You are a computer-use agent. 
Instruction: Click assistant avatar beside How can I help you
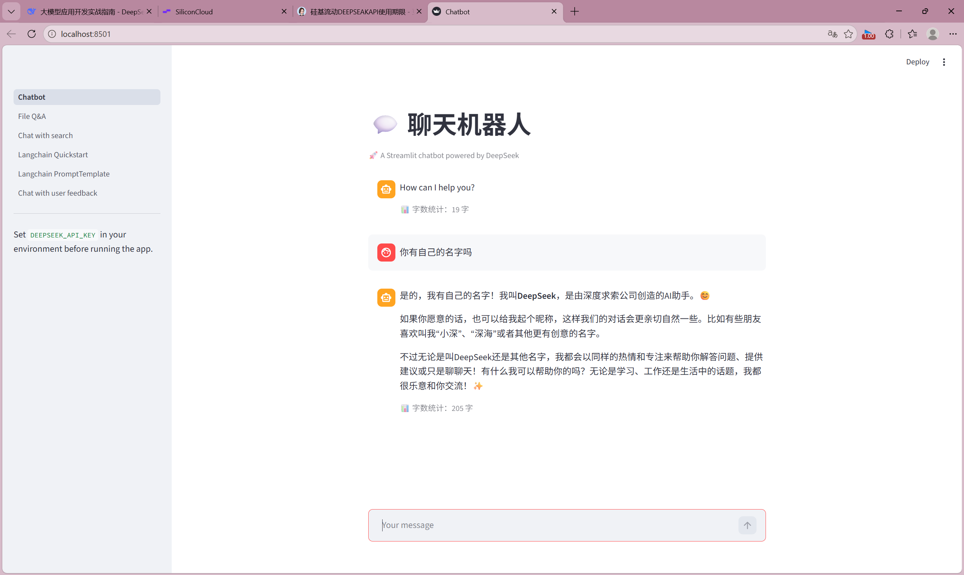click(x=386, y=189)
